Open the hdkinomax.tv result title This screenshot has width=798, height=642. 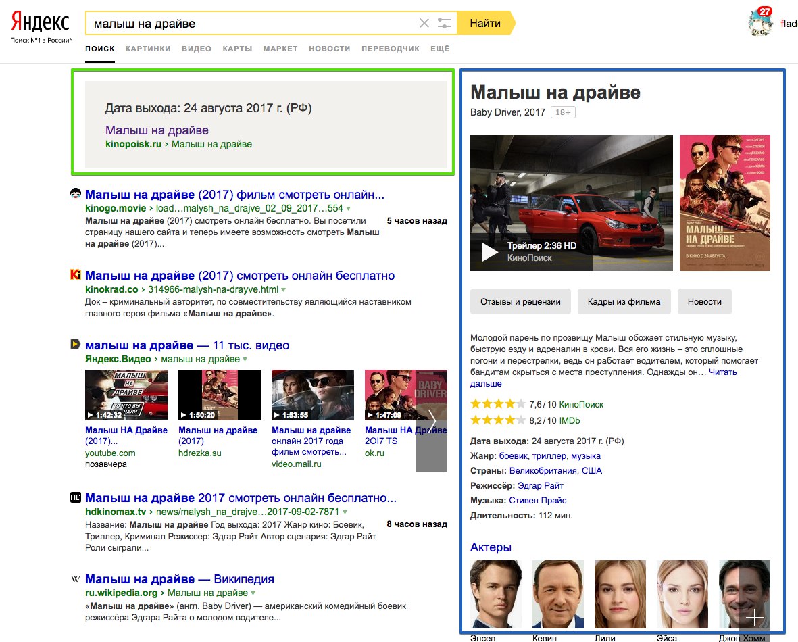[x=241, y=498]
